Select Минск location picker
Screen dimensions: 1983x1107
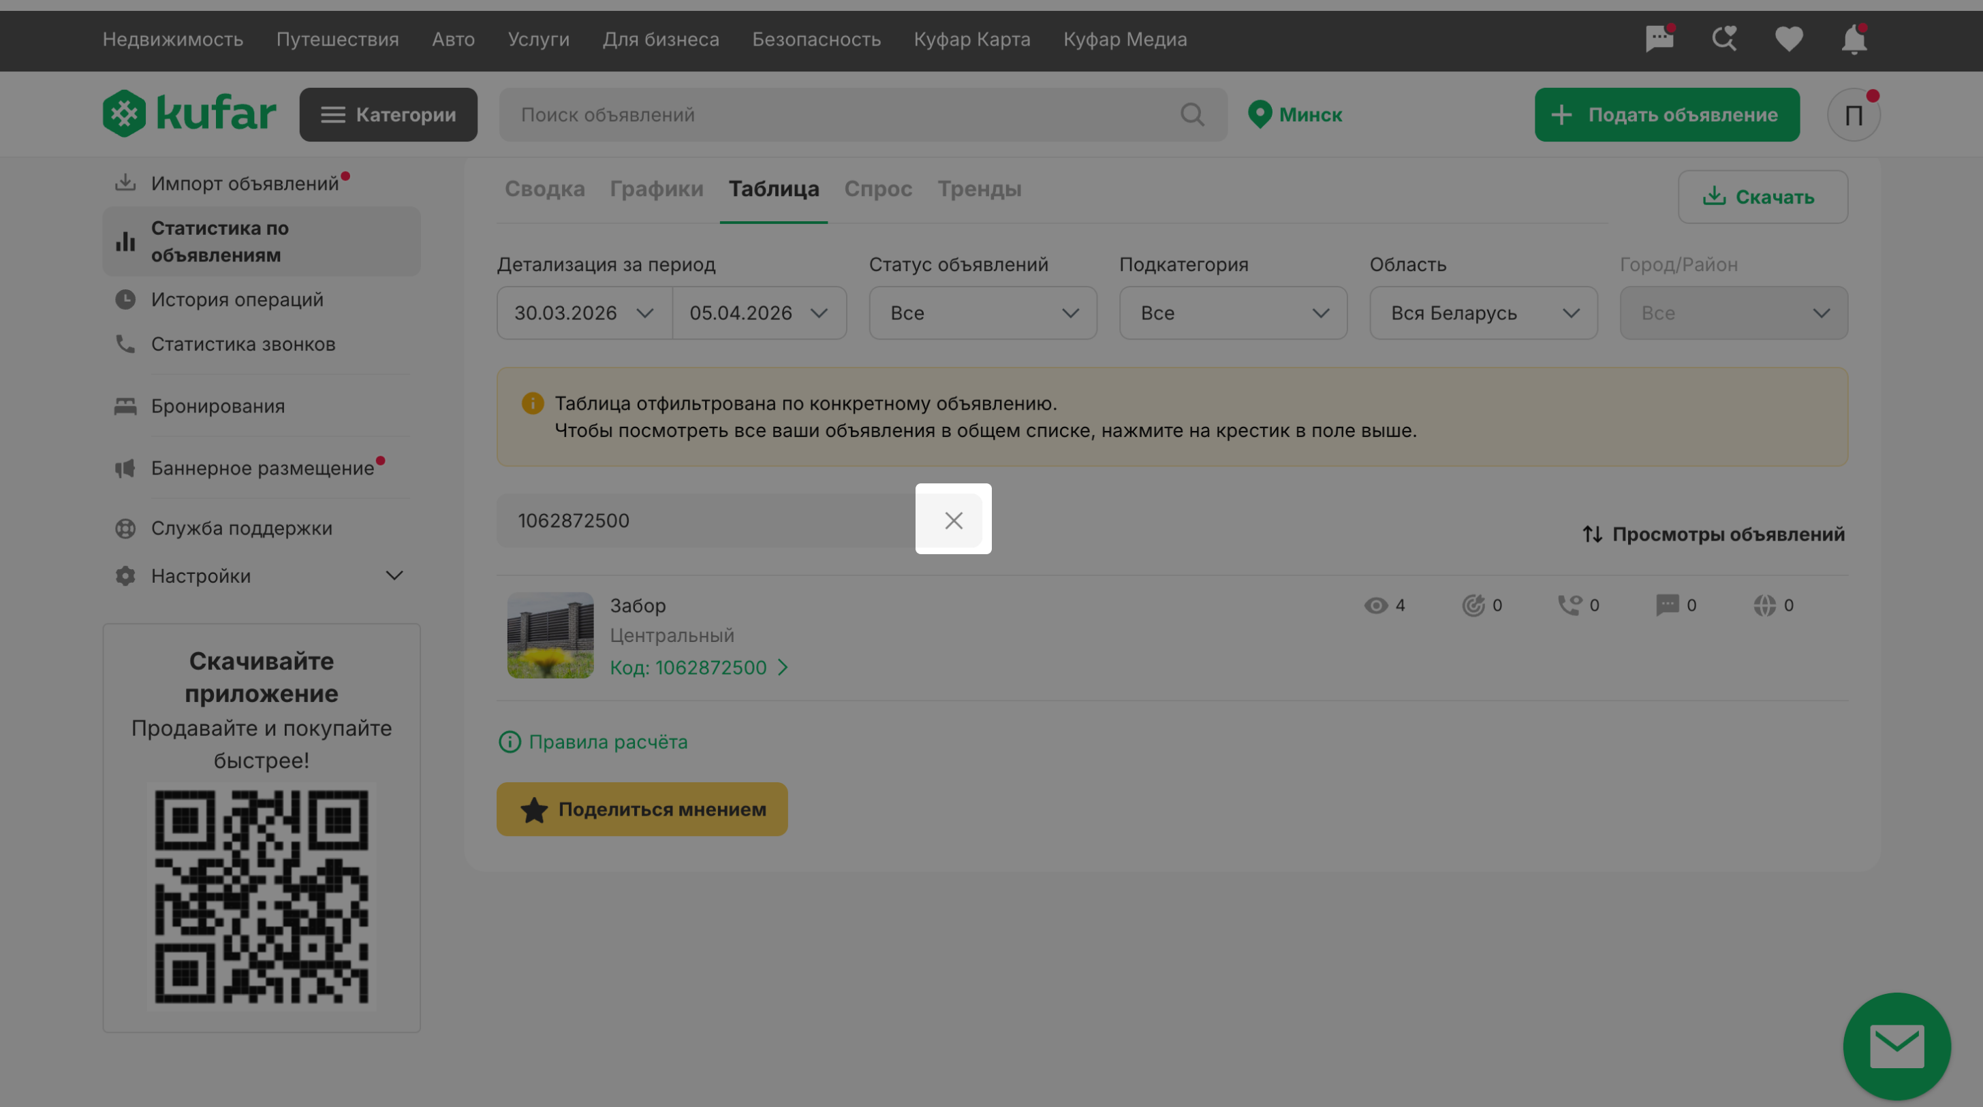point(1295,114)
